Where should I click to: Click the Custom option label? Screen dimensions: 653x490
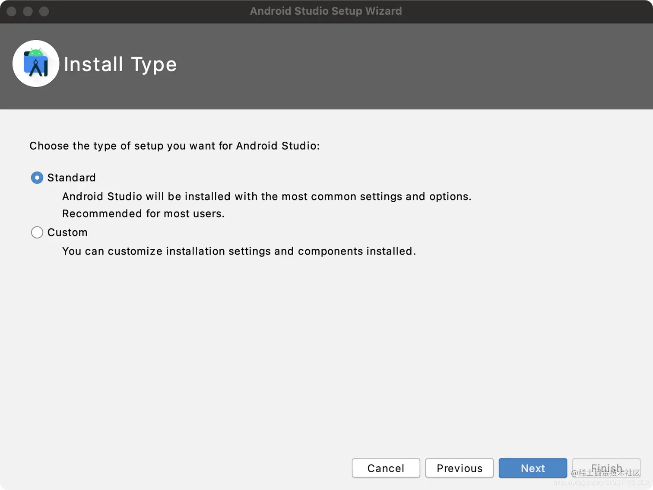pyautogui.click(x=67, y=232)
